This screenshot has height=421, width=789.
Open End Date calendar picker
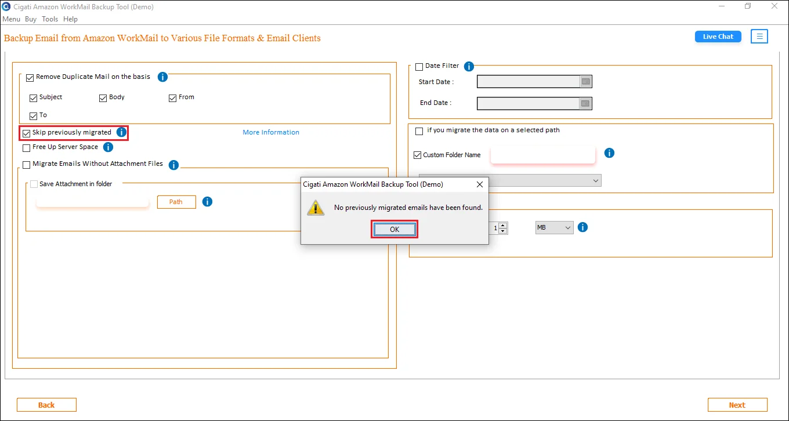click(586, 104)
